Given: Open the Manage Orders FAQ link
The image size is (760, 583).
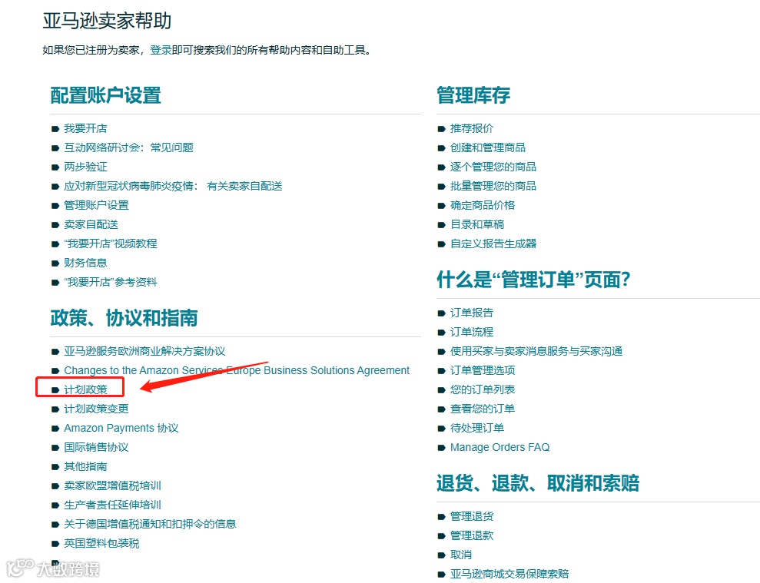Looking at the screenshot, I should [499, 447].
